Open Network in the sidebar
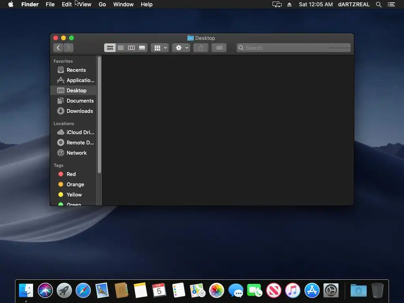The width and height of the screenshot is (404, 303). tap(73, 153)
